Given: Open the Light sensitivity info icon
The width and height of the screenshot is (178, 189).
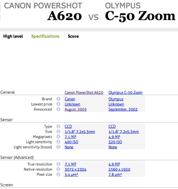Looking at the screenshot, I should (x=58, y=142).
